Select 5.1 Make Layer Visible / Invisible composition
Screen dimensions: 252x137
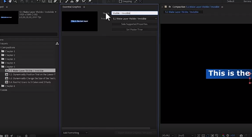coord(30,70)
